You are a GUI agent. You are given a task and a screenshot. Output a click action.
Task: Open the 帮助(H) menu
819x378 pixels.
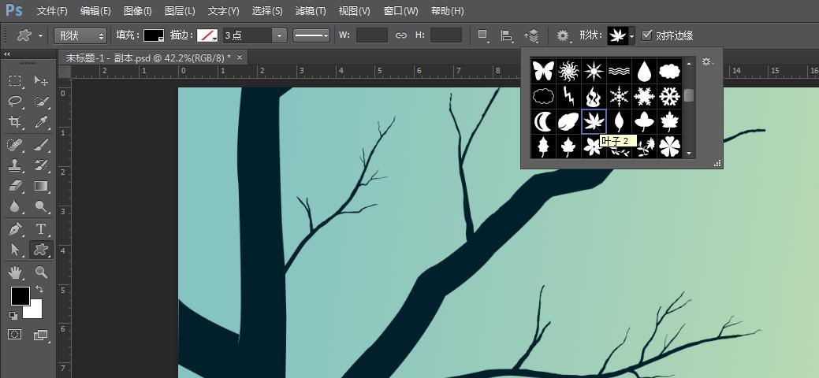click(x=447, y=11)
